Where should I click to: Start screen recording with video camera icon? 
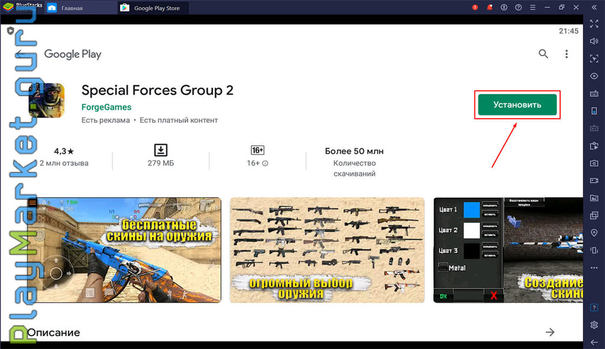pyautogui.click(x=594, y=181)
